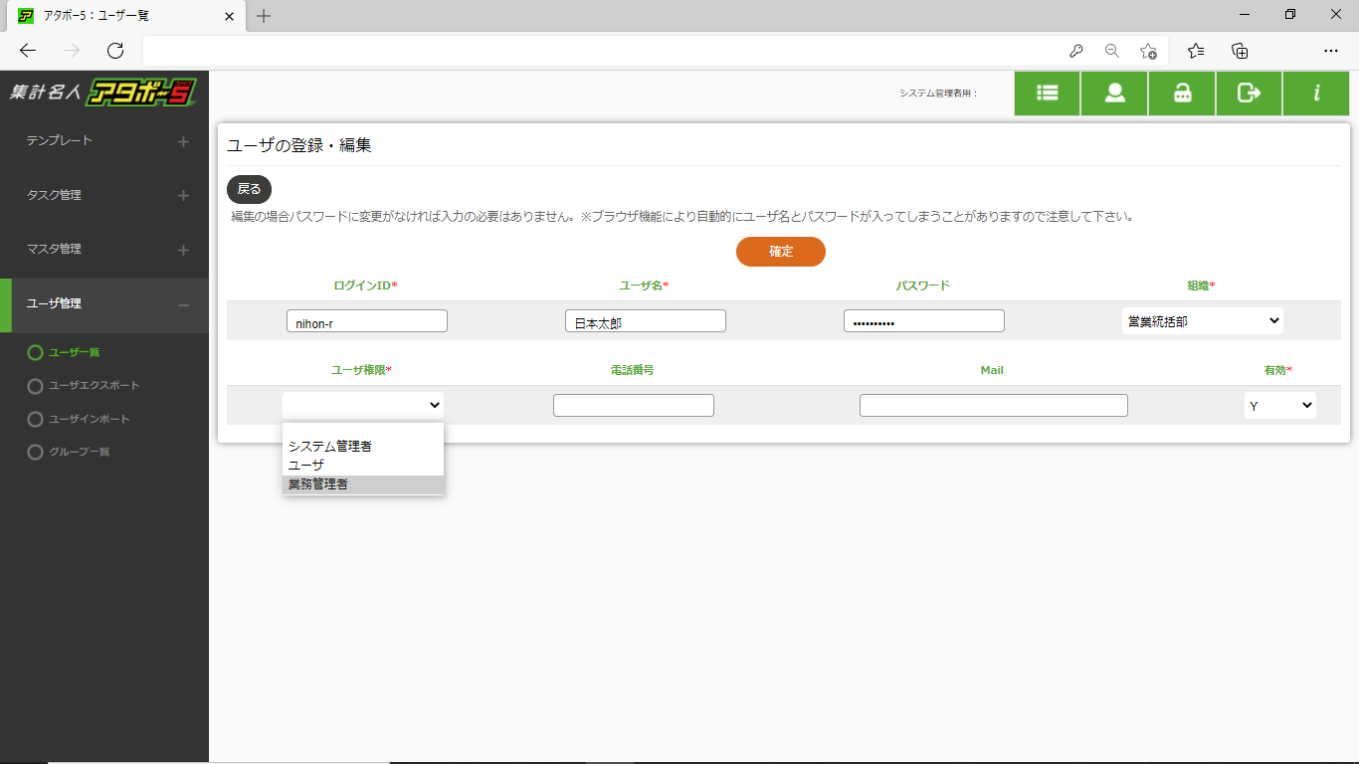Open the ユーザ権限 dropdown

tap(363, 405)
